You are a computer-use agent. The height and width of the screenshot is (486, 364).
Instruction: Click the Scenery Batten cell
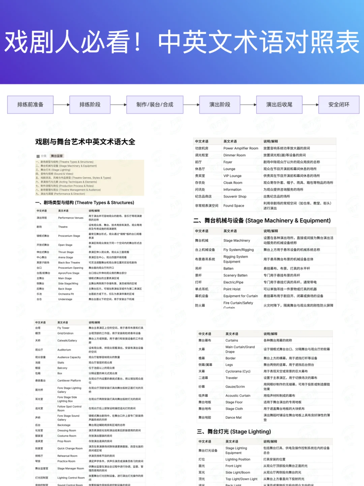[x=235, y=275]
